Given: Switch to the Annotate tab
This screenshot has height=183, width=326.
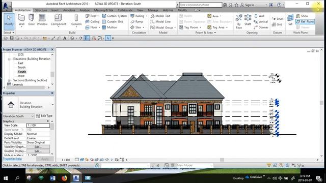Looking at the screenshot, I should [x=69, y=10].
